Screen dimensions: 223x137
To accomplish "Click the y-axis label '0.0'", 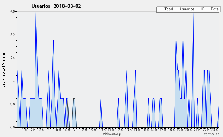I will pos(13,127).
